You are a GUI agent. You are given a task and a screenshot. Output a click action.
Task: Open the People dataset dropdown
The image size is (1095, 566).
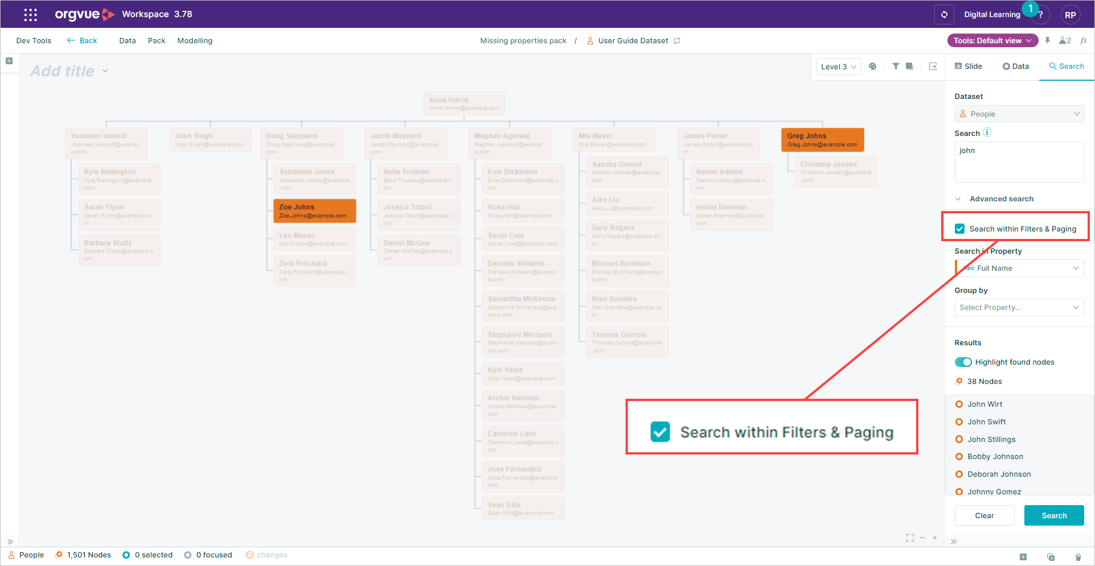click(1019, 114)
